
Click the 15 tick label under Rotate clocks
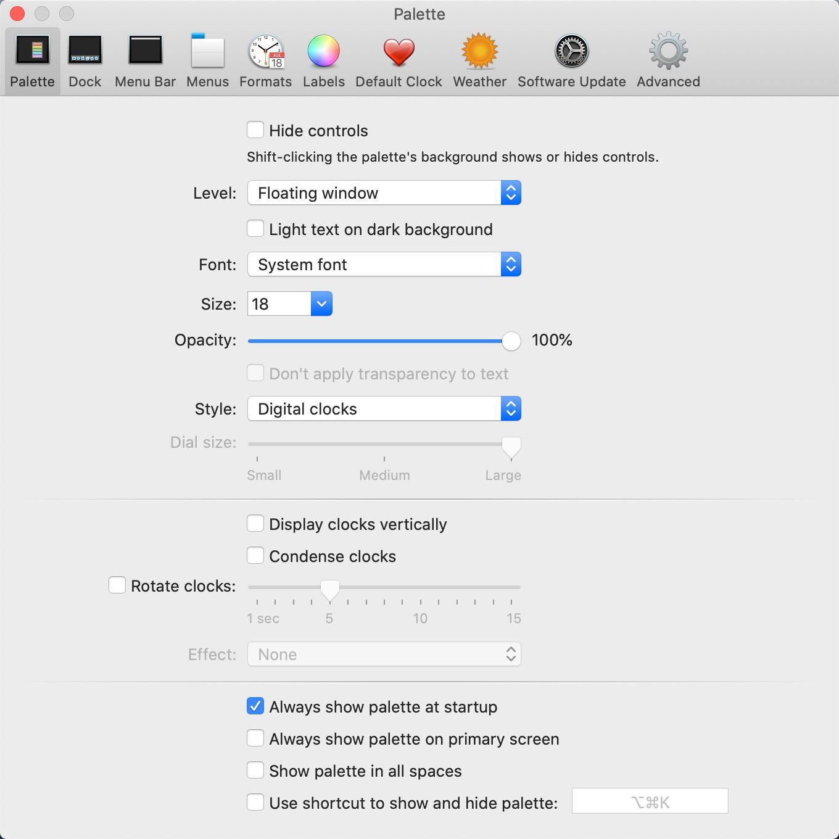coord(514,619)
